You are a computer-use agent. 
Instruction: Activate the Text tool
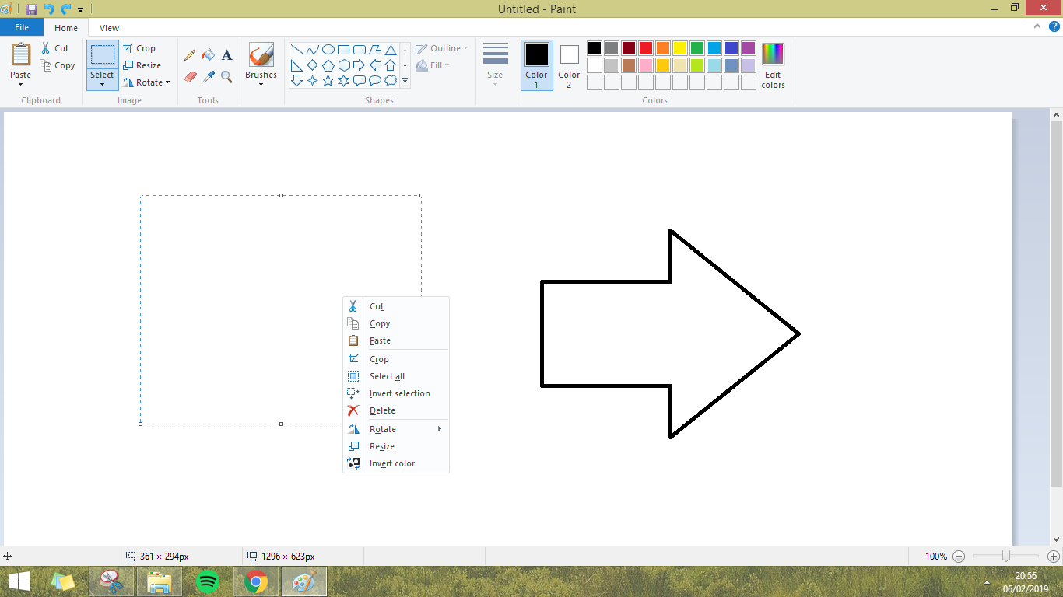pos(226,55)
